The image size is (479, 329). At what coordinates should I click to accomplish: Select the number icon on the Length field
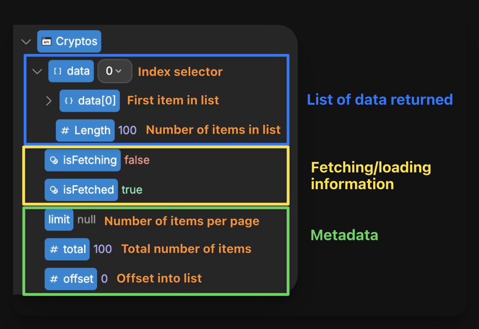tap(64, 130)
